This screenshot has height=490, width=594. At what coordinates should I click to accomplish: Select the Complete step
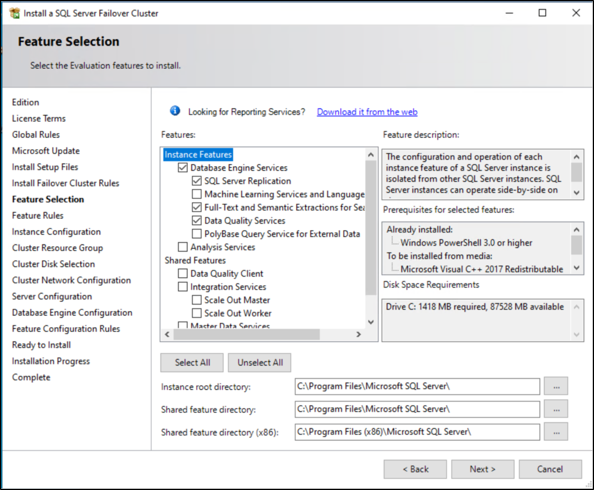point(31,377)
